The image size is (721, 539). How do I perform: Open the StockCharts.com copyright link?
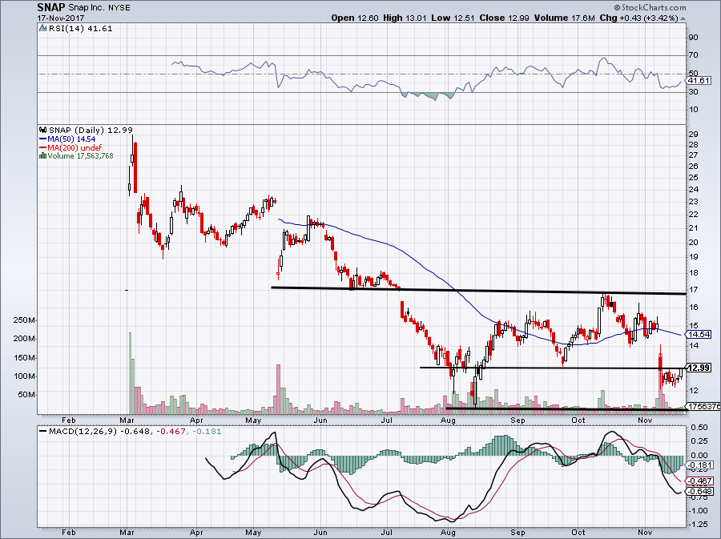click(650, 7)
